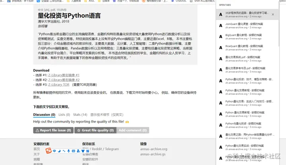286x165 pixels.
Task: Open the Sogou toolbox grid icon
Action: click(x=88, y=151)
